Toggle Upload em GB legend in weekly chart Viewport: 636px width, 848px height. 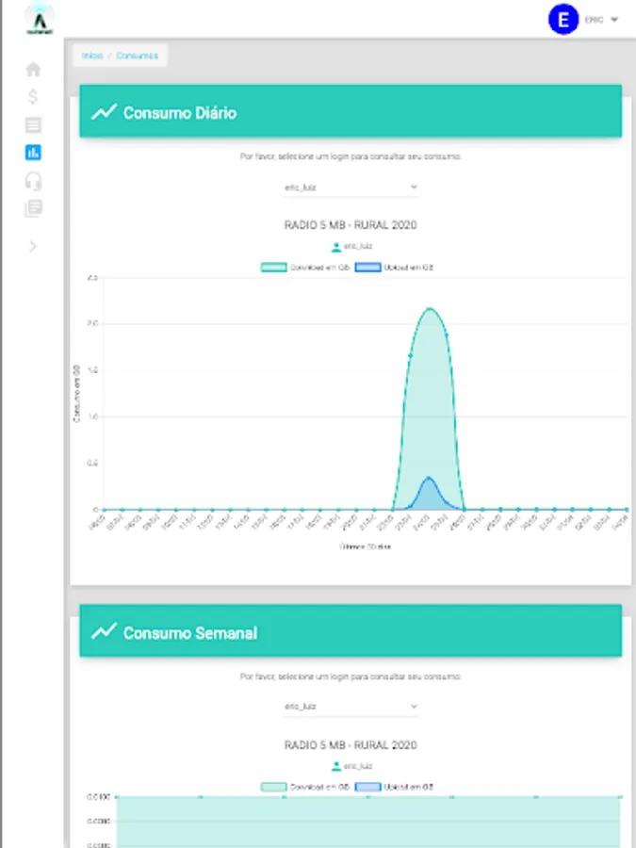point(394,787)
